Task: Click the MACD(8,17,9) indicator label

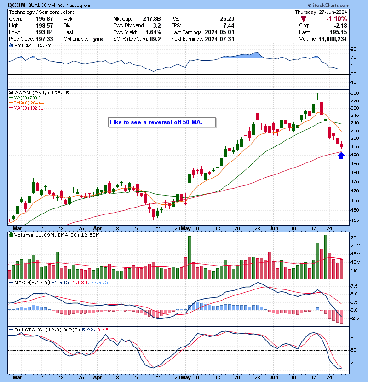Action: click(32, 282)
